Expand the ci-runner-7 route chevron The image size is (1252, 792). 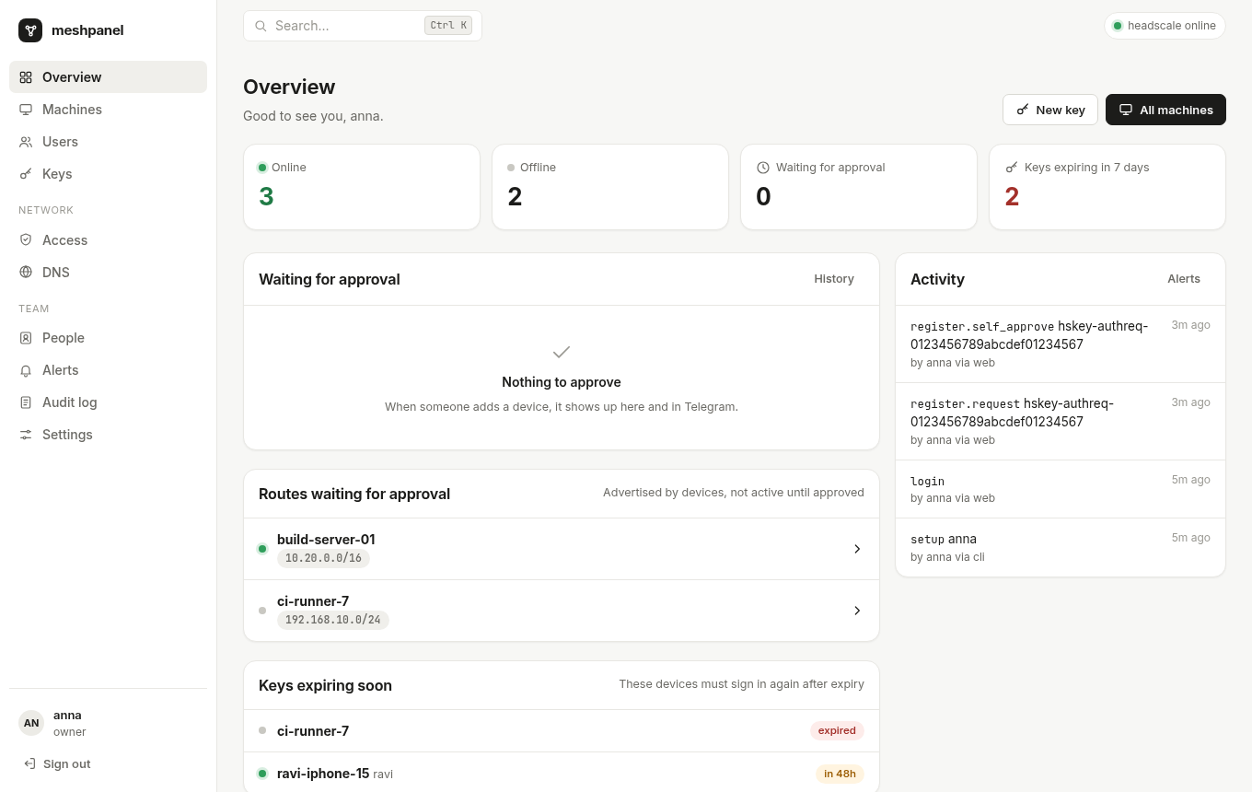857,611
